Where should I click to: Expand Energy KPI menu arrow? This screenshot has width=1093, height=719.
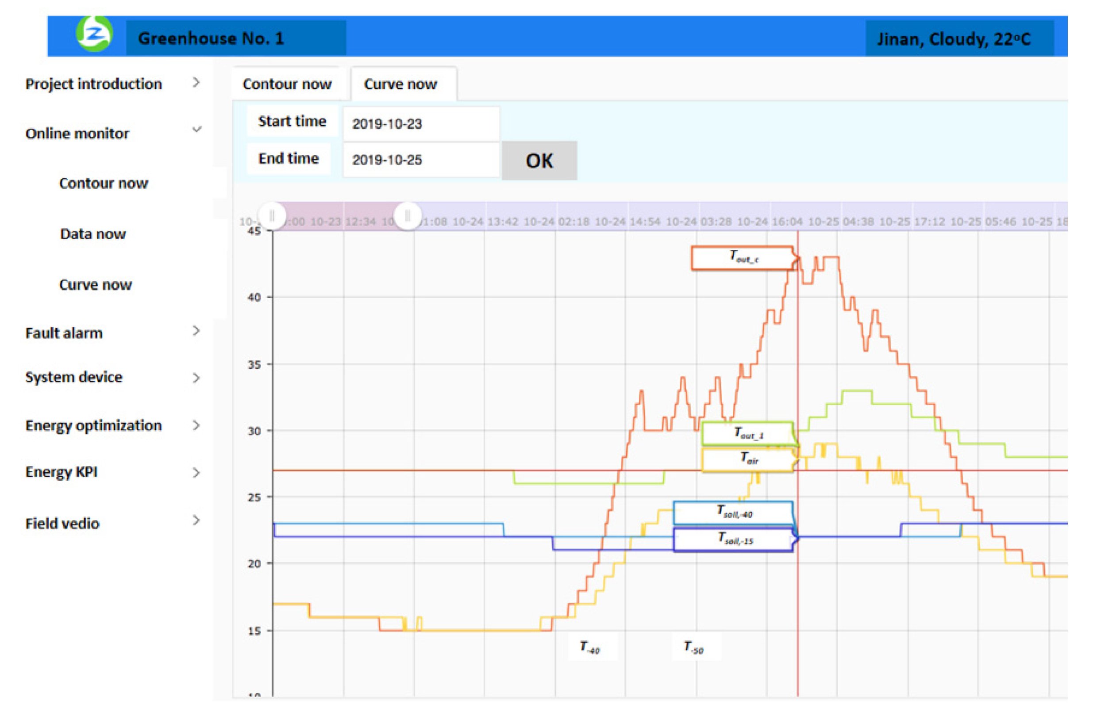tap(196, 473)
